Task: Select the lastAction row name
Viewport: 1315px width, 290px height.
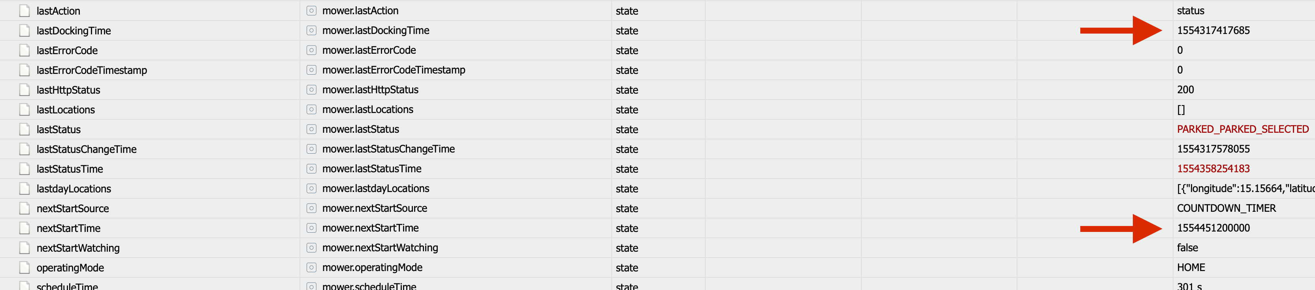Action: point(58,11)
